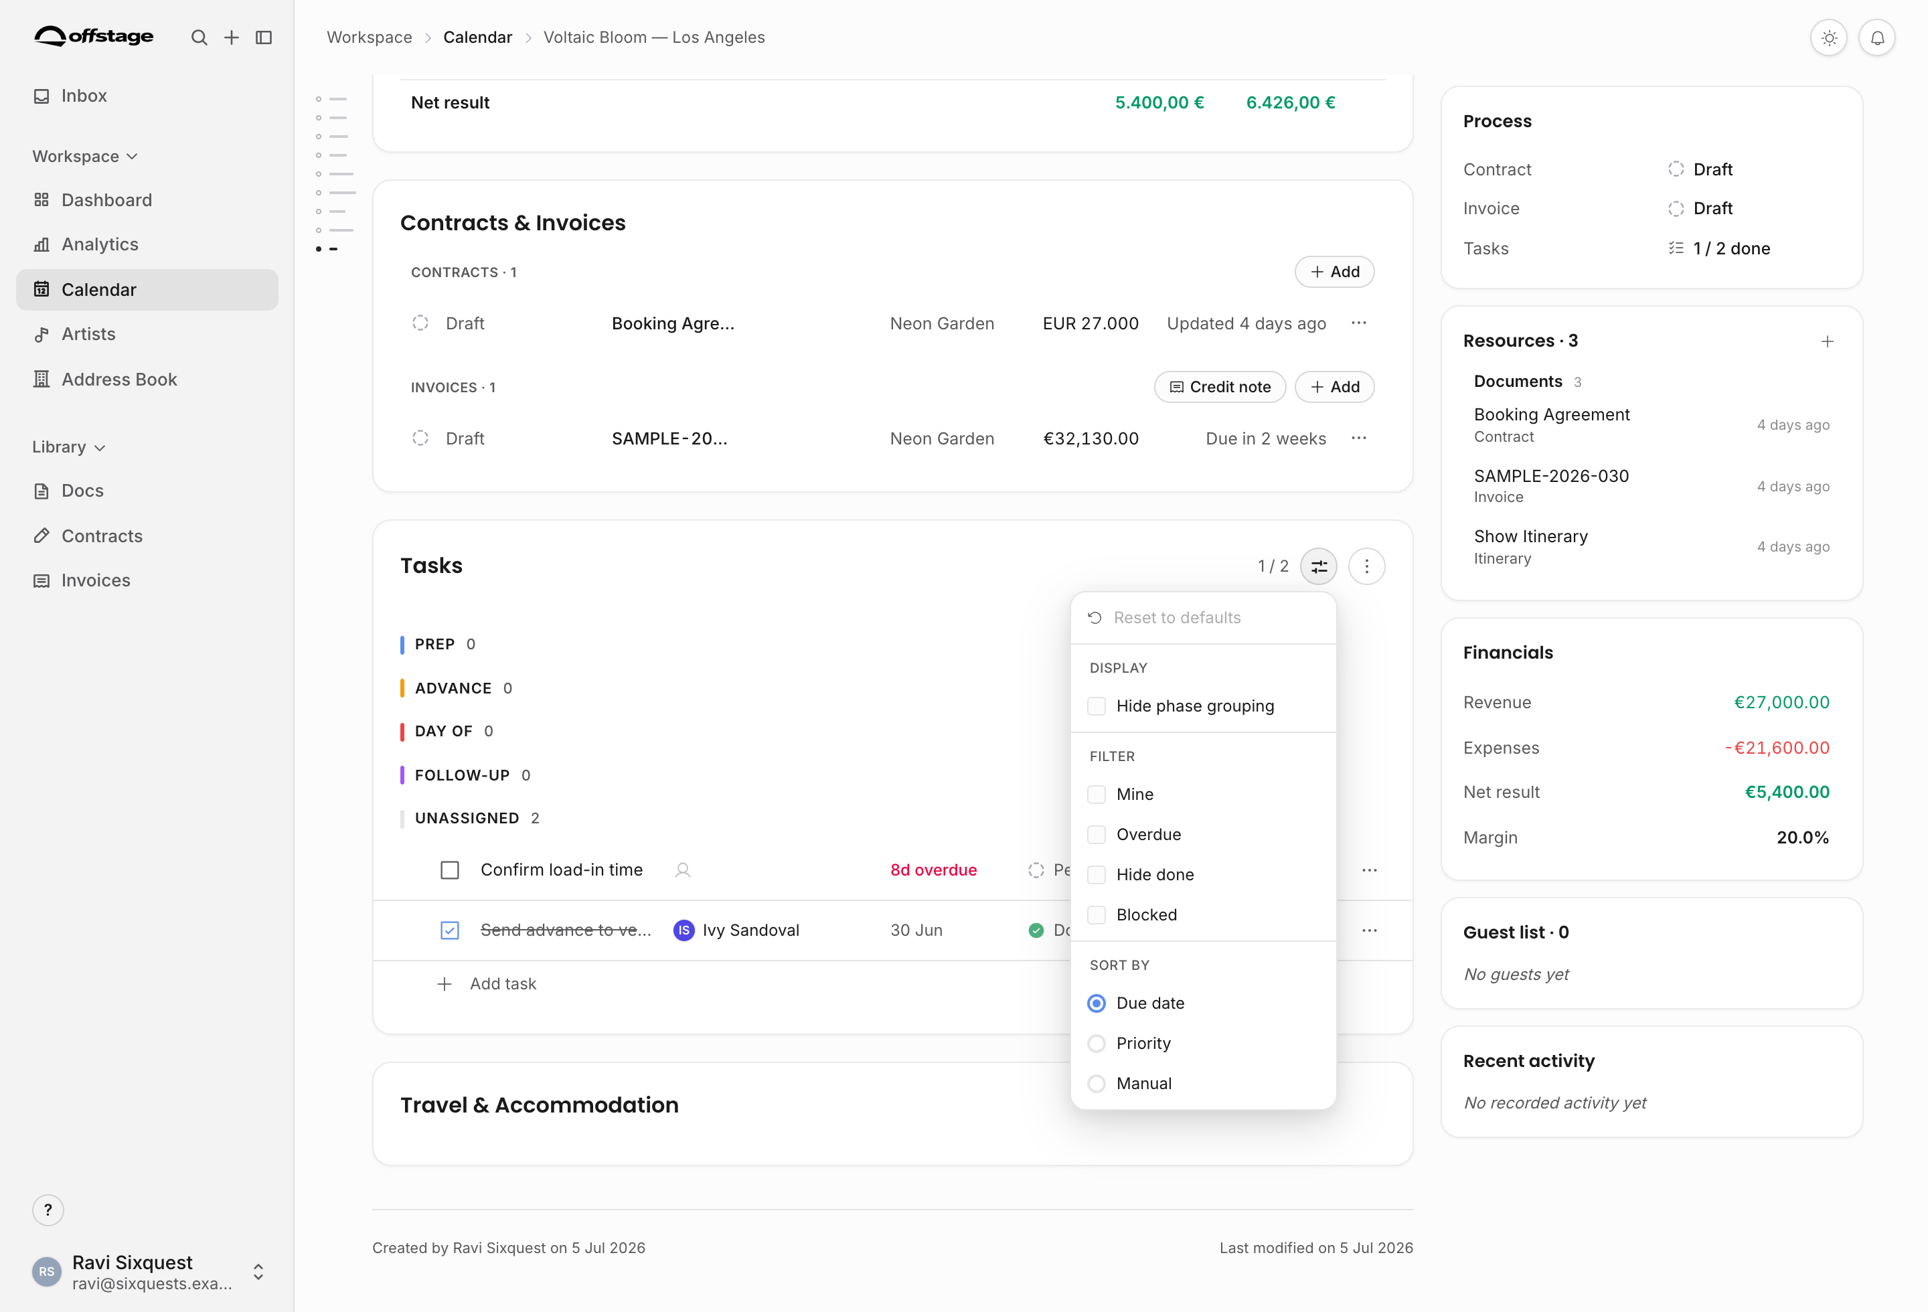Viewport: 1928px width, 1312px height.
Task: Select Priority sort option
Action: [1096, 1044]
